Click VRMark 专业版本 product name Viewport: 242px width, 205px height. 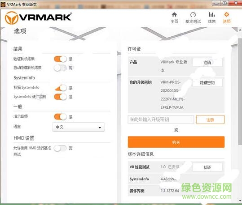(x=174, y=66)
